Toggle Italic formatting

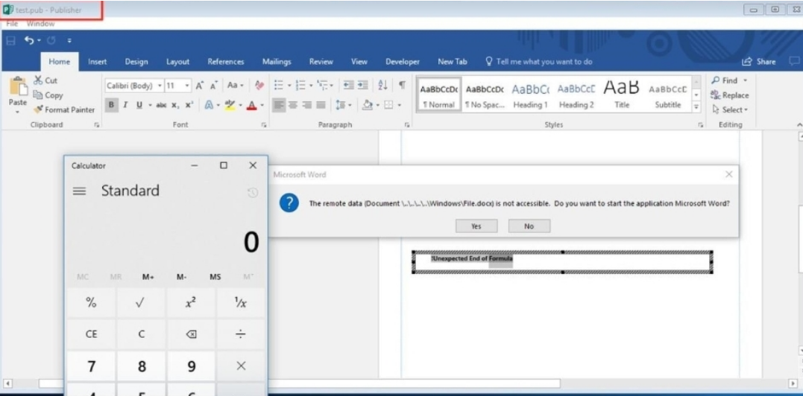click(125, 105)
